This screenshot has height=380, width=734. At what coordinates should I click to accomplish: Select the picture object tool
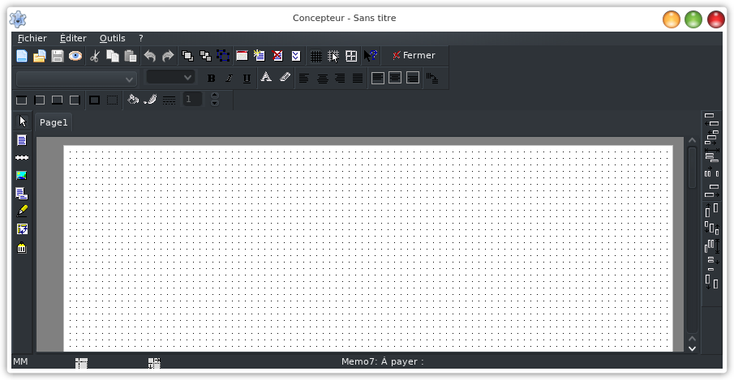(22, 176)
